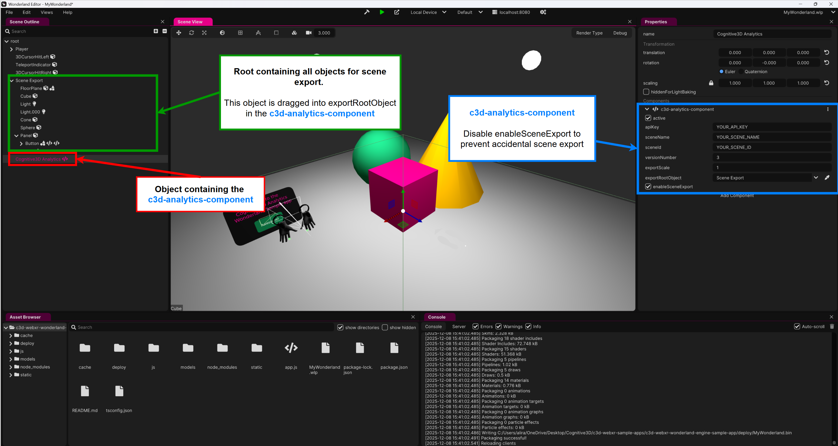Open the Views menu

47,12
